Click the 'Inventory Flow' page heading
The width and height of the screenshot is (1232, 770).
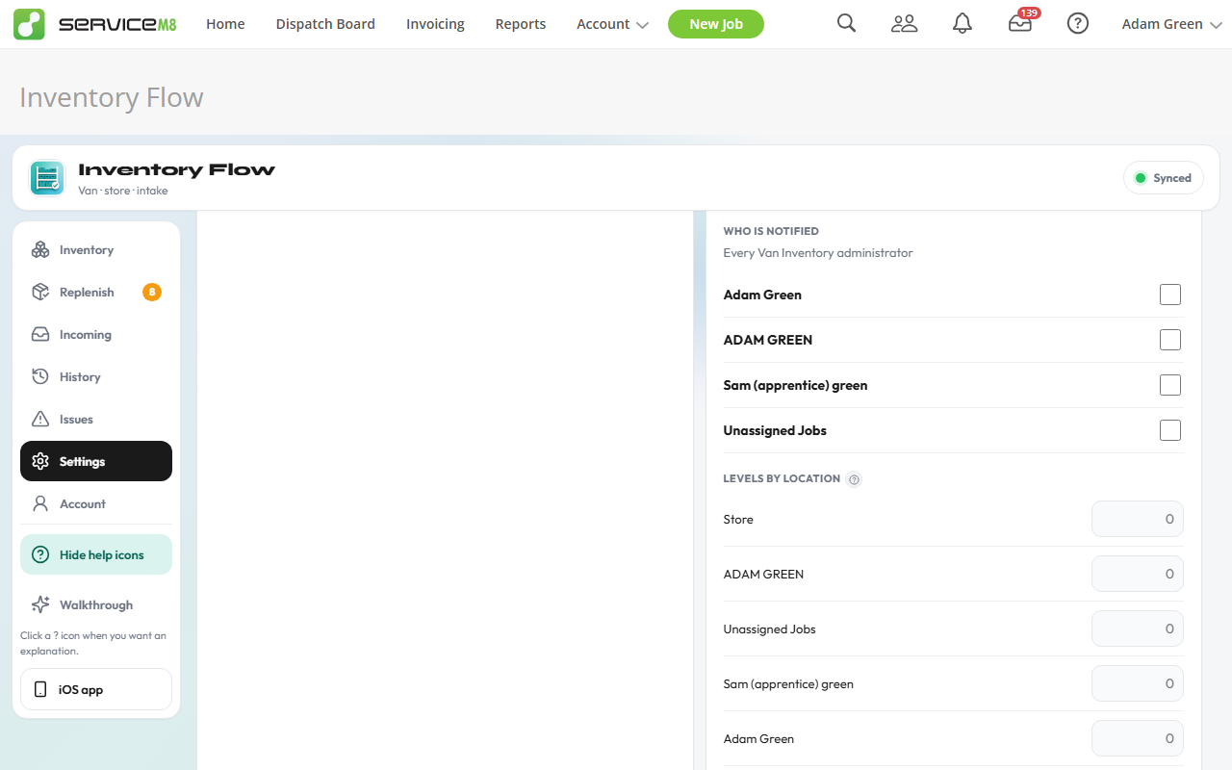[x=112, y=97]
